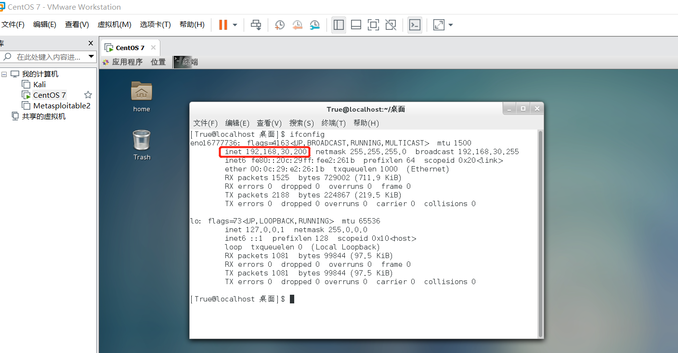Open the Snapshot Manager
Image resolution: width=678 pixels, height=353 pixels.
click(x=314, y=25)
